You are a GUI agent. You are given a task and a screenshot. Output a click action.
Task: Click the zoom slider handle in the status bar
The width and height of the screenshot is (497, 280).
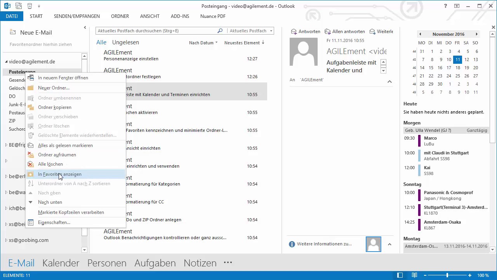[x=447, y=275]
